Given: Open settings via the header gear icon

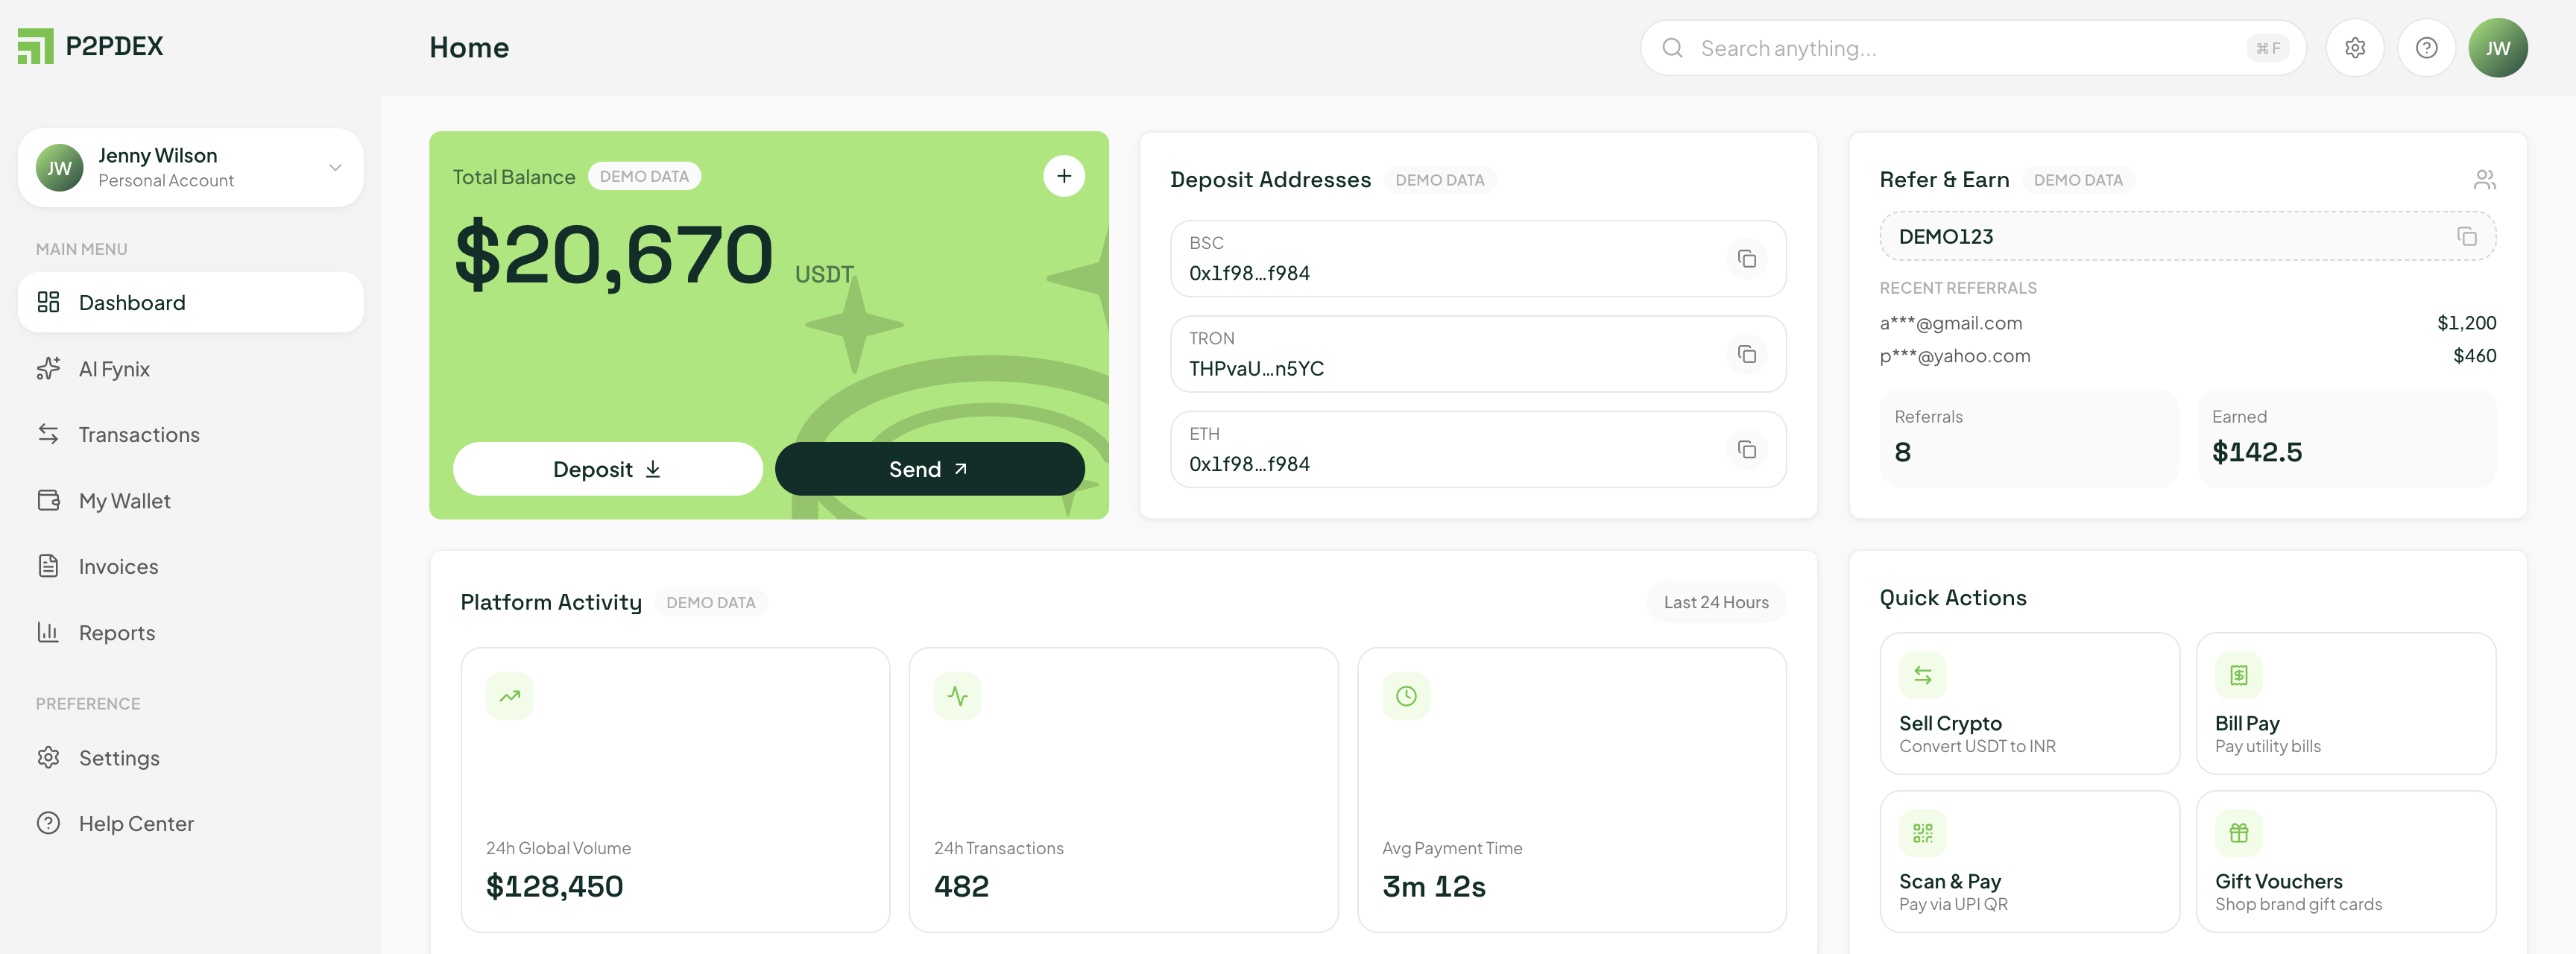Looking at the screenshot, I should 2355,48.
